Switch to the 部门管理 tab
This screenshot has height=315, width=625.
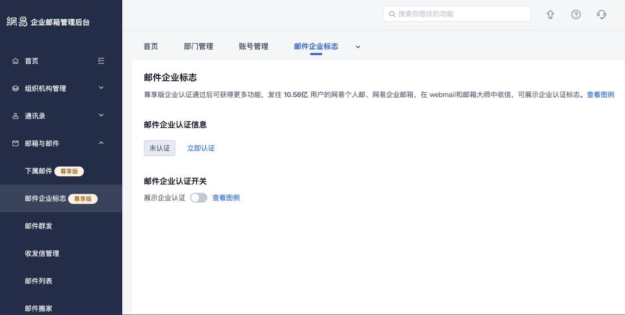point(199,46)
